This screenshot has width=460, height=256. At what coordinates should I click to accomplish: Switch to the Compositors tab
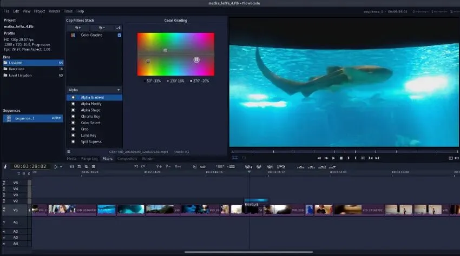(127, 158)
